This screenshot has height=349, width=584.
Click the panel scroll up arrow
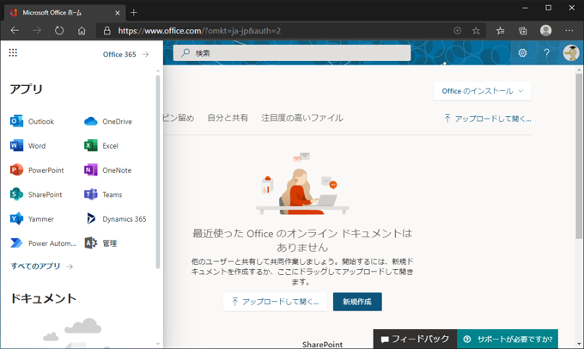click(158, 70)
